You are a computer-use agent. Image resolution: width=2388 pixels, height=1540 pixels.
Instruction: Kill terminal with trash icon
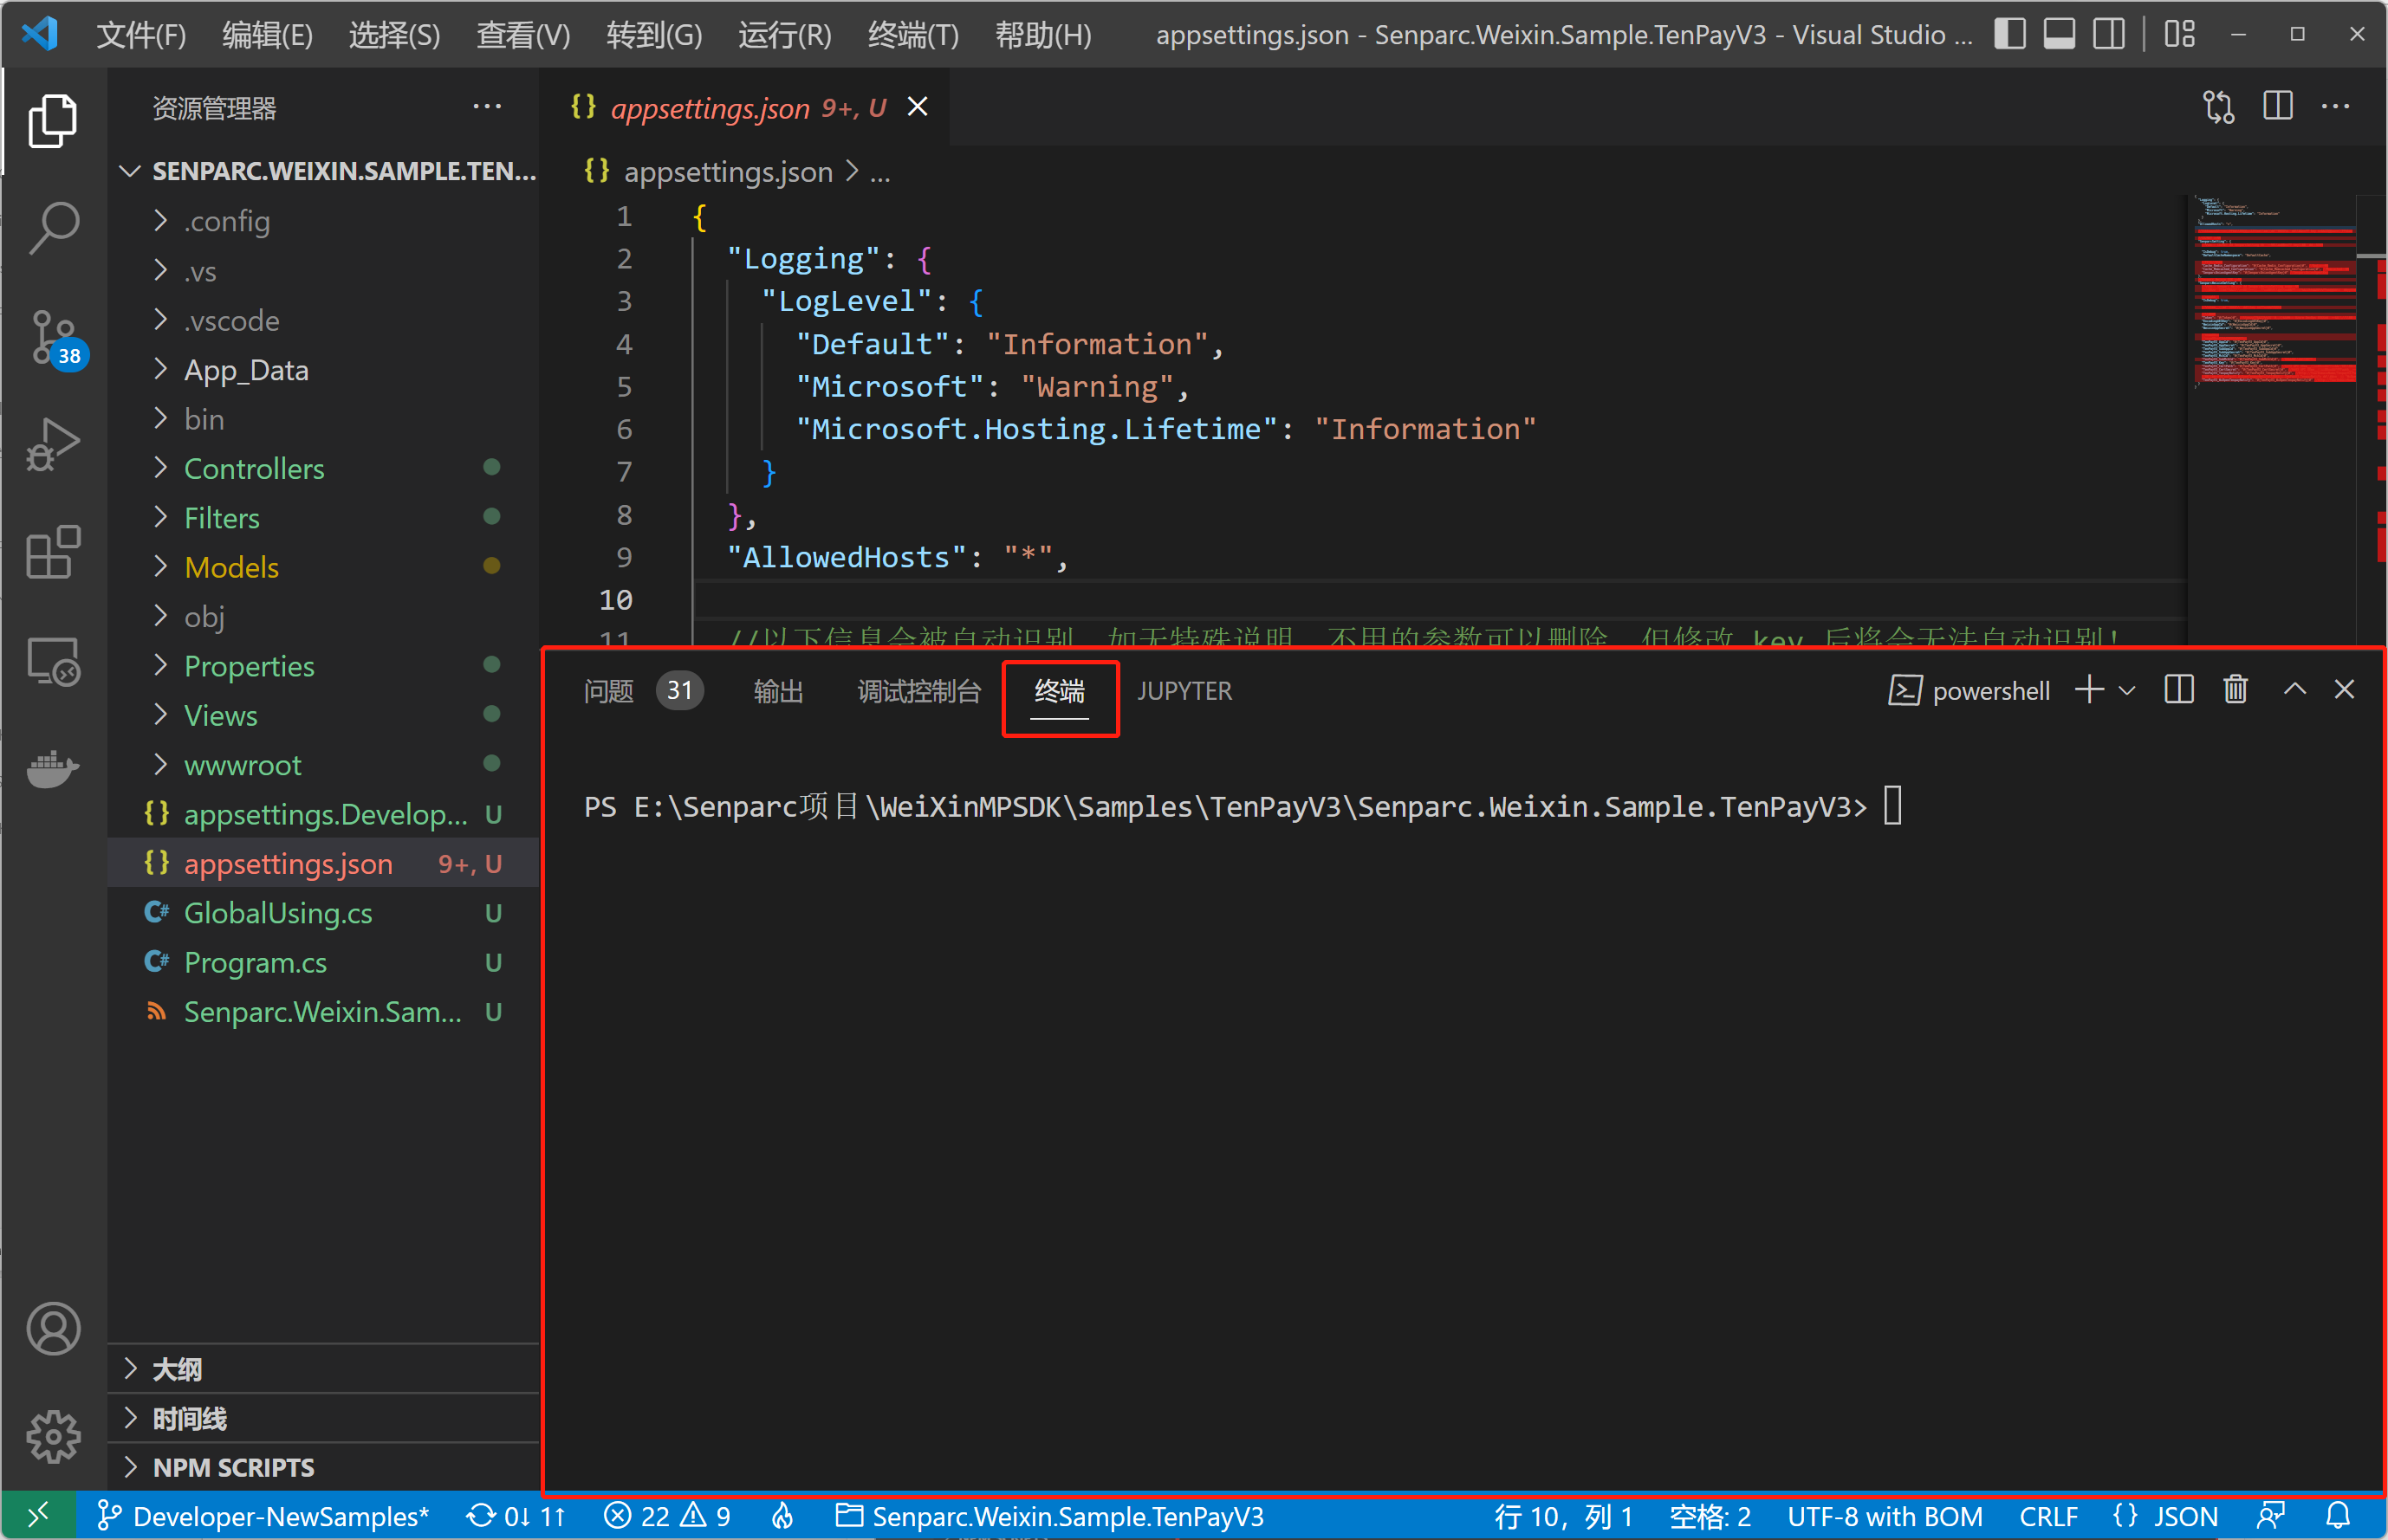coord(2235,690)
